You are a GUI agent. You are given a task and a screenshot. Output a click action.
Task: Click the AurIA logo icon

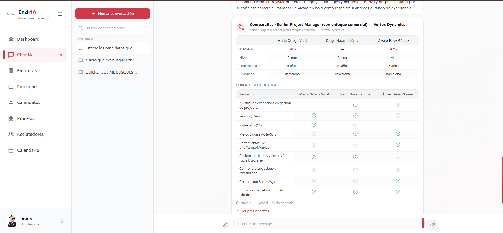10,14
